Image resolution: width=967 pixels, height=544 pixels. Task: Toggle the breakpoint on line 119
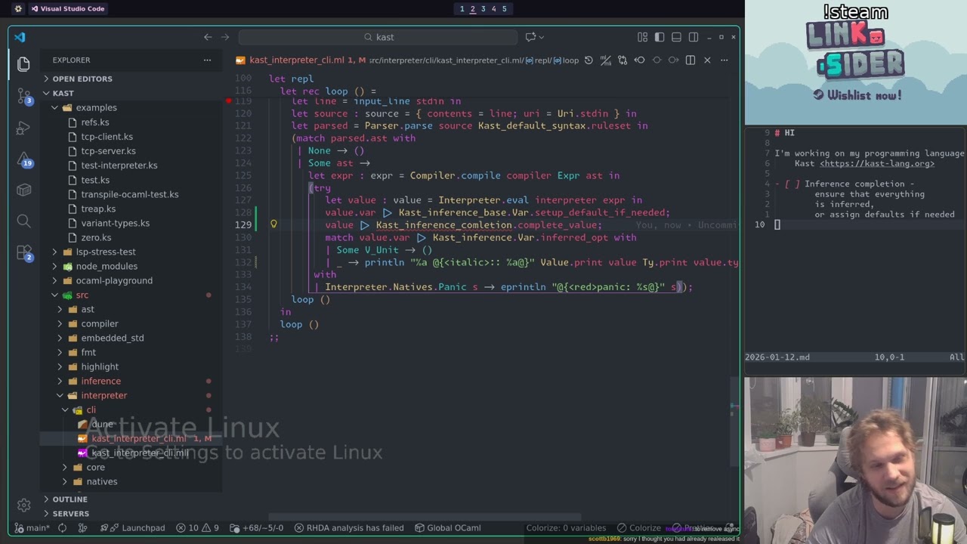(228, 100)
